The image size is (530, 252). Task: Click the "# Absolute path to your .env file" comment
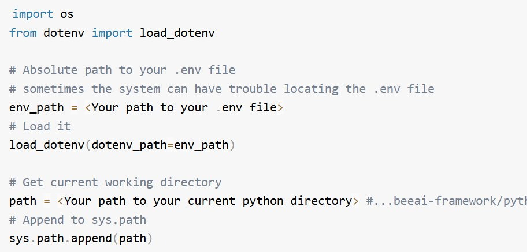click(122, 70)
